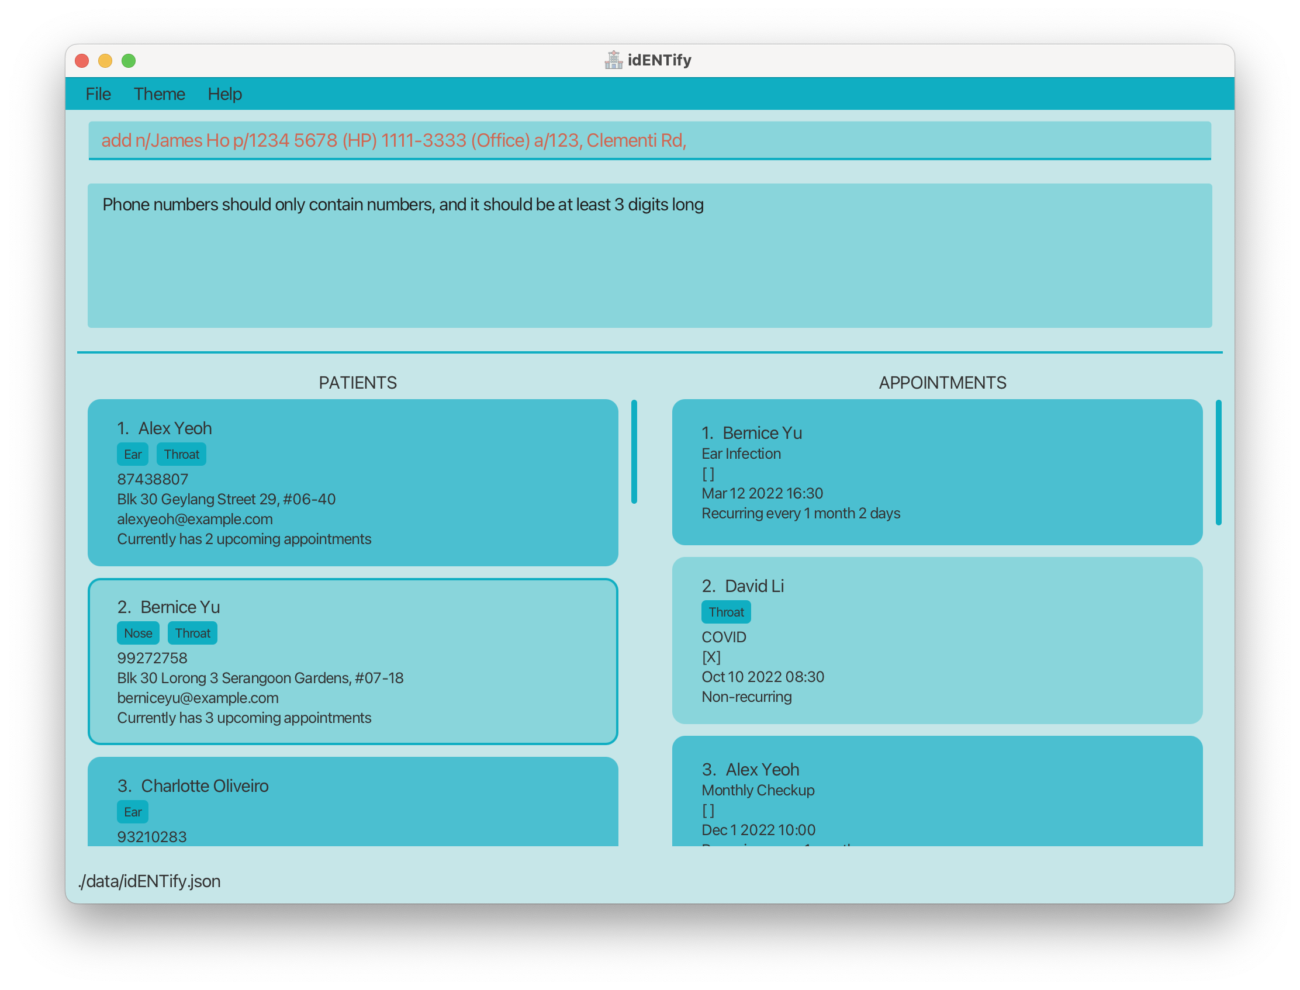Click the Throat tag on Bernice Yu patient card

(192, 633)
